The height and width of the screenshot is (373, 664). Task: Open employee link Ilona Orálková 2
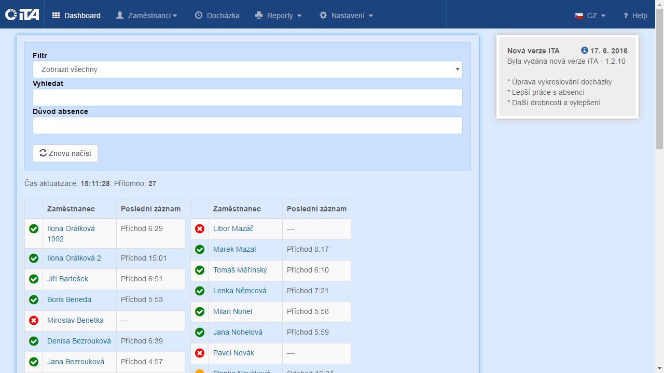pyautogui.click(x=74, y=258)
